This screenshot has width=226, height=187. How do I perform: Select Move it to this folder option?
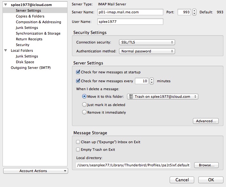(x=84, y=96)
